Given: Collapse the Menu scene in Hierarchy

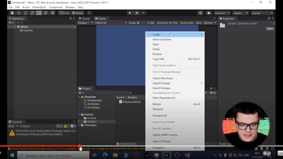Looking at the screenshot, I should coord(15,26).
